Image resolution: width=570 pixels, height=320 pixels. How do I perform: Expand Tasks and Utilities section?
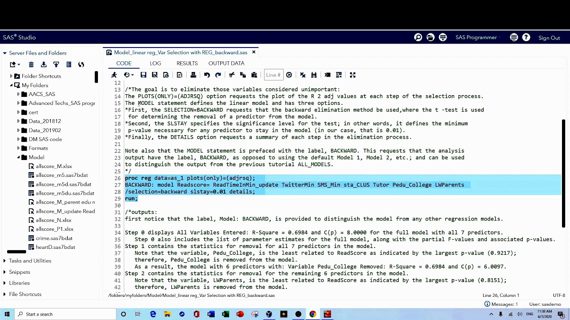(4, 261)
